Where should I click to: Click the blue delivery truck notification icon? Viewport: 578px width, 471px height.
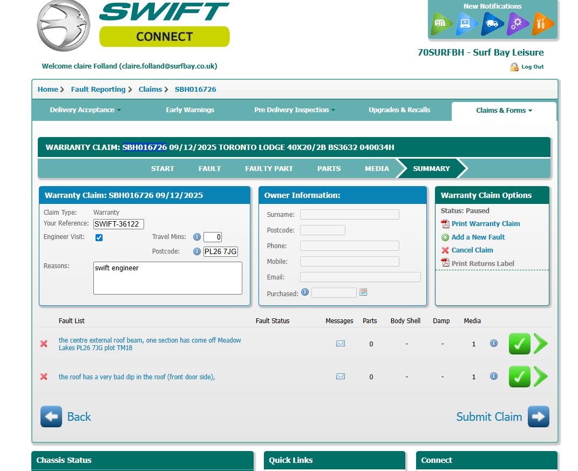(x=492, y=24)
